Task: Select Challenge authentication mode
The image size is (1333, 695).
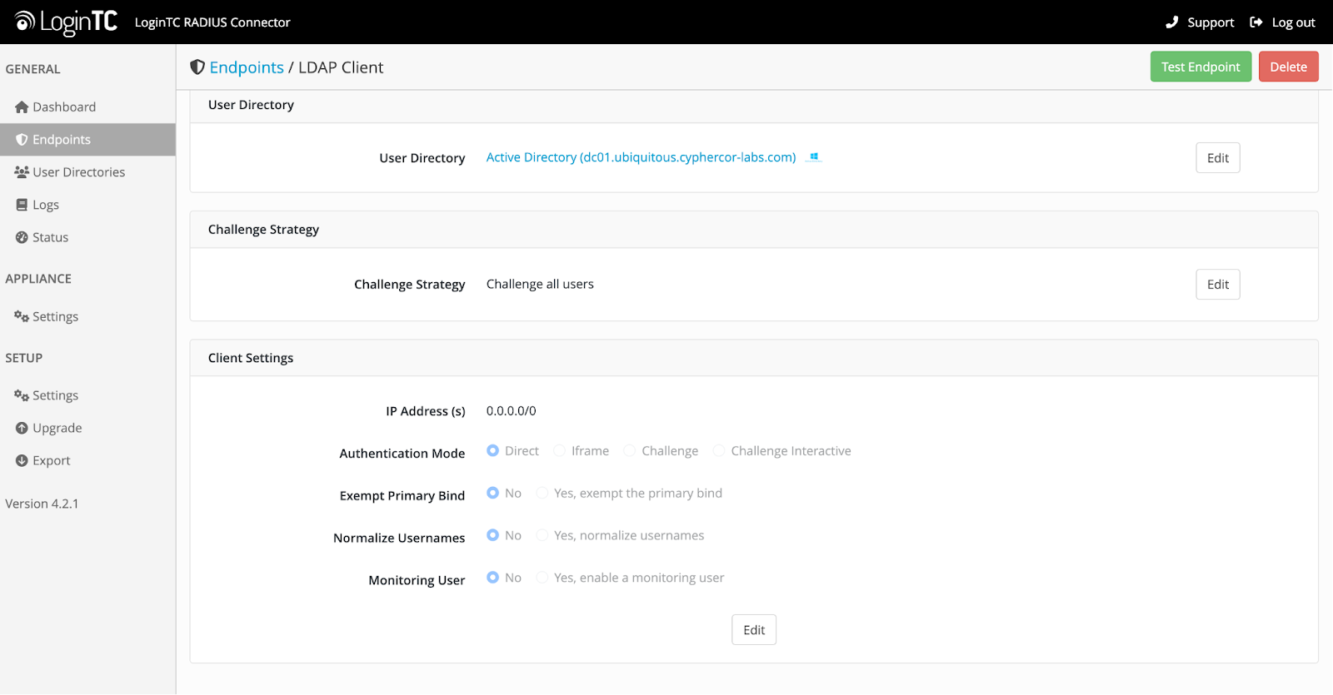Action: click(x=630, y=450)
